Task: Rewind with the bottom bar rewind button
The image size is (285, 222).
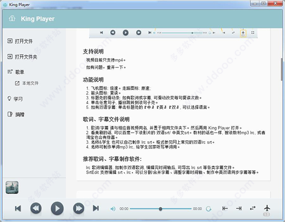Action: (36, 208)
